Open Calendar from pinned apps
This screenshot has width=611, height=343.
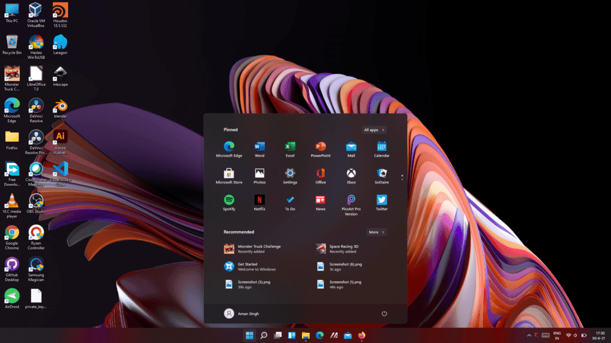tap(381, 149)
